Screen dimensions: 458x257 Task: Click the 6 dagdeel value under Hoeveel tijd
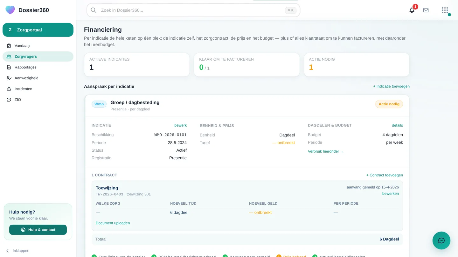179,213
